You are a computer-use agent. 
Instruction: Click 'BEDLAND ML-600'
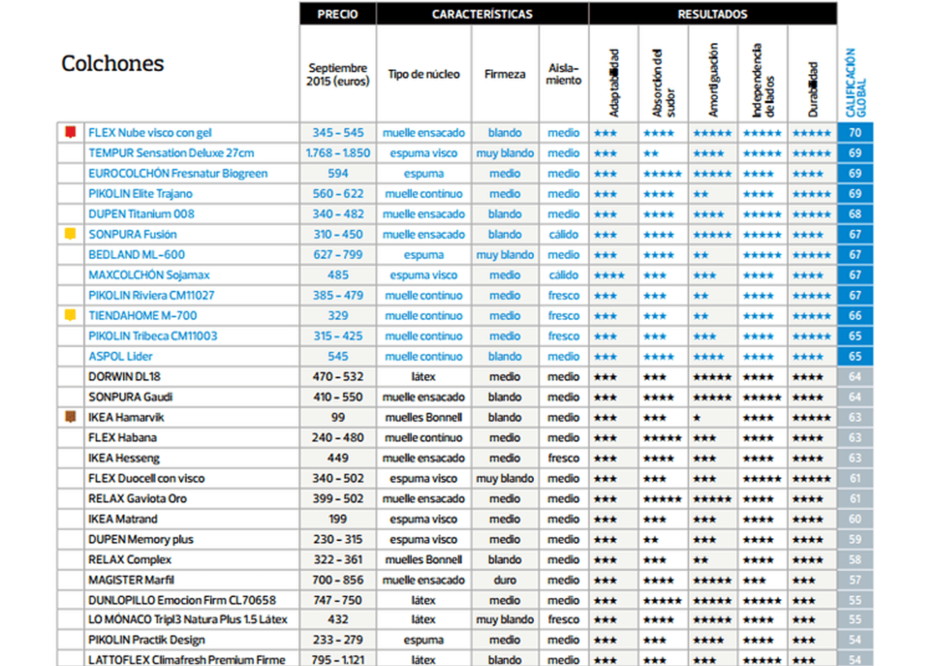pyautogui.click(x=136, y=255)
